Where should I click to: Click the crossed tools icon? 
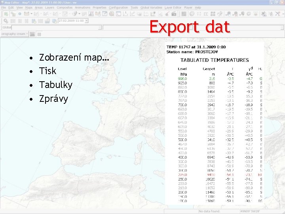277,14
